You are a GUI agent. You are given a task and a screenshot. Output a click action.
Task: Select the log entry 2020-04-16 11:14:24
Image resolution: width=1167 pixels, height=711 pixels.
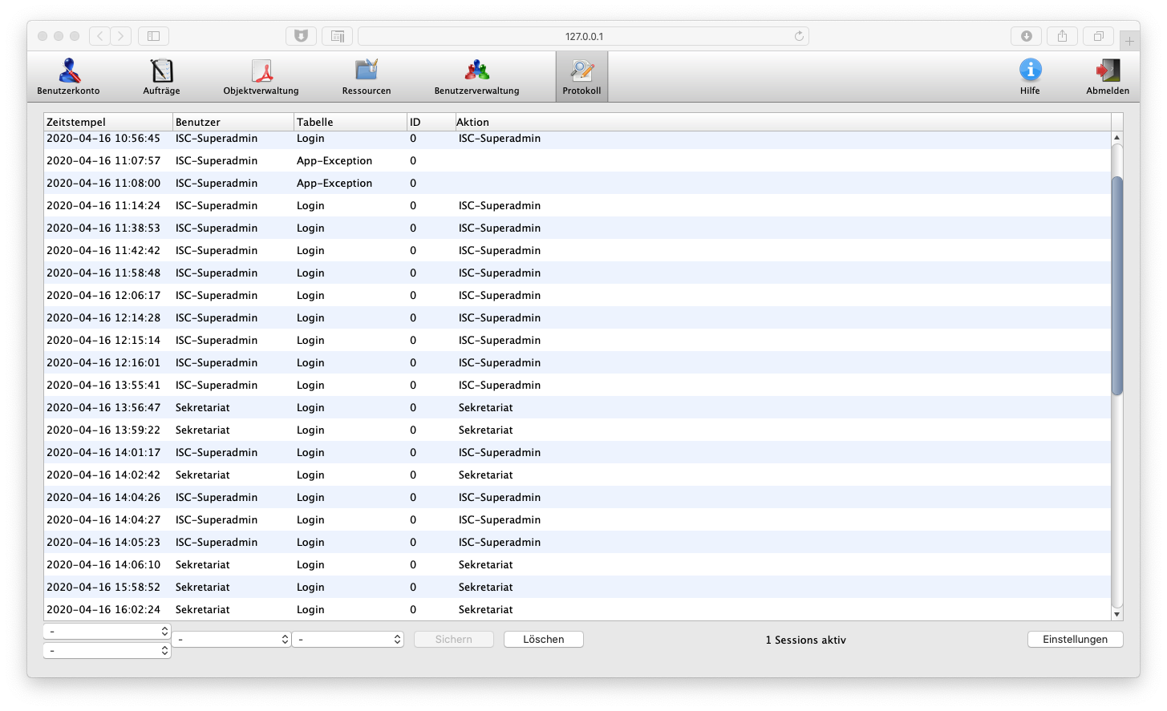click(x=577, y=205)
